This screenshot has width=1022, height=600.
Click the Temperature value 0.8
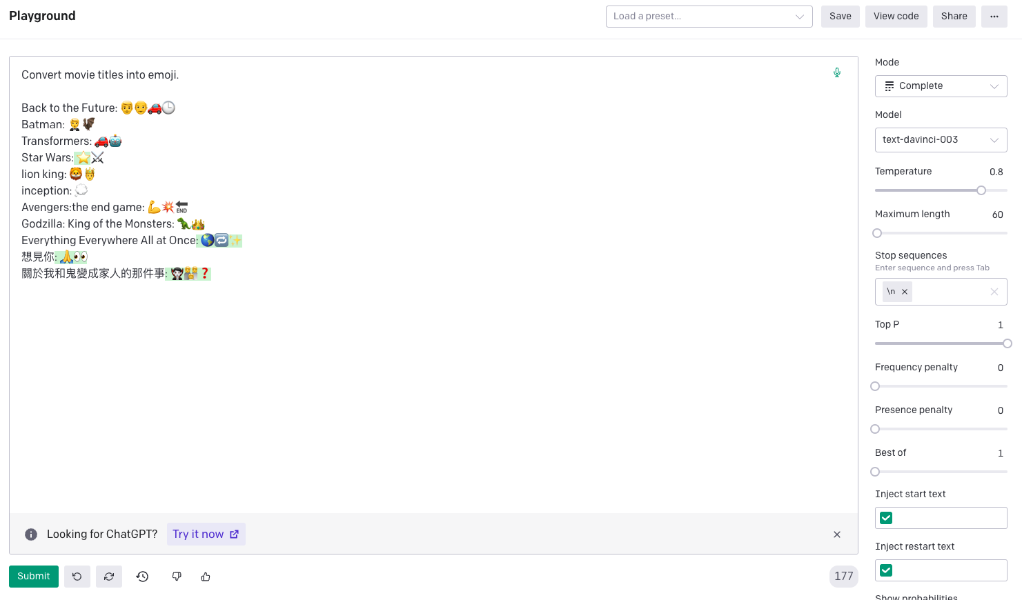(996, 172)
